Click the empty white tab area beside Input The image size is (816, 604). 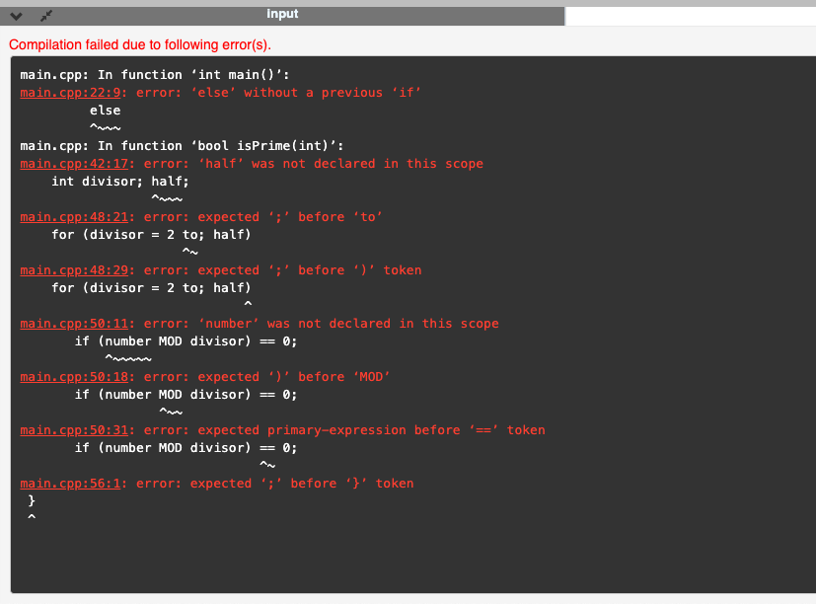(691, 14)
